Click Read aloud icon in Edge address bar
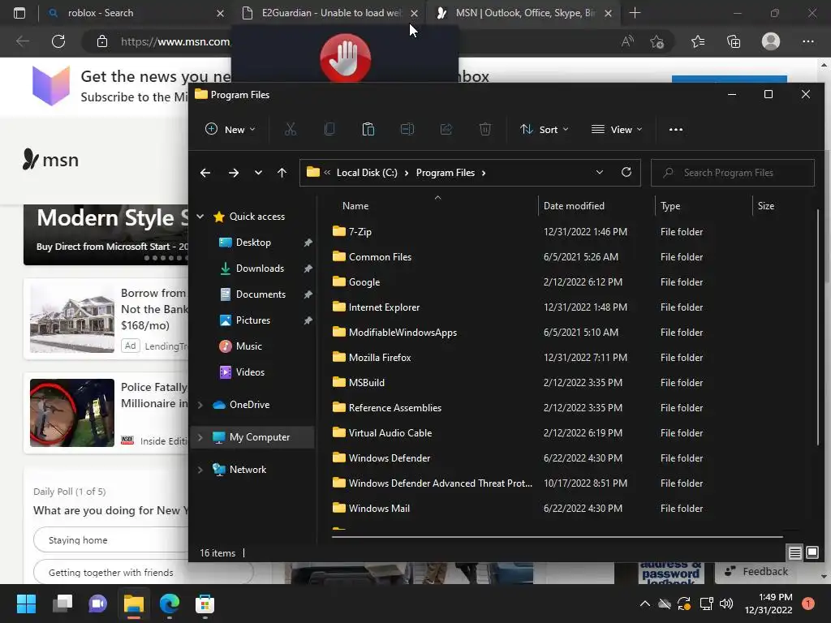Image resolution: width=831 pixels, height=623 pixels. (x=627, y=41)
